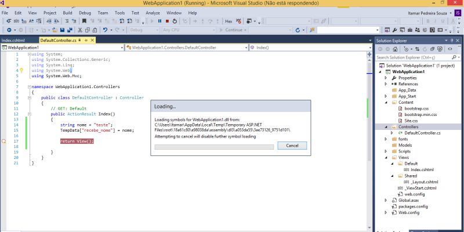Screen dimensions: 464x232
Task: Open view code icon in Solution Explorer
Action: 450,49
